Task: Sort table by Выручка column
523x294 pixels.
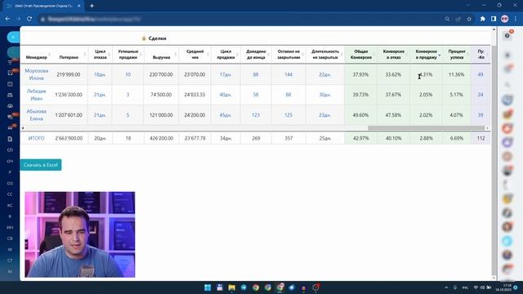Action: 162,57
